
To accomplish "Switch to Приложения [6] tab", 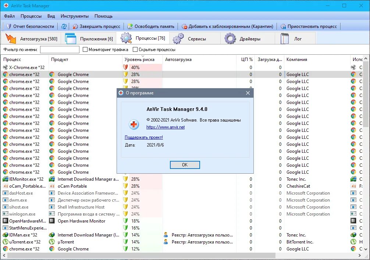I will [x=89, y=39].
